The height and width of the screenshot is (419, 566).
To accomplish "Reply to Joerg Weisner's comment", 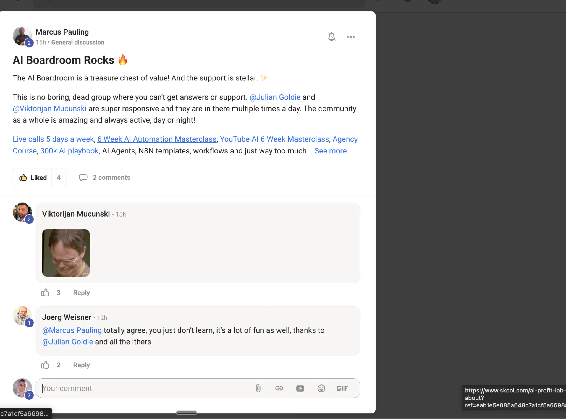I will click(x=81, y=365).
